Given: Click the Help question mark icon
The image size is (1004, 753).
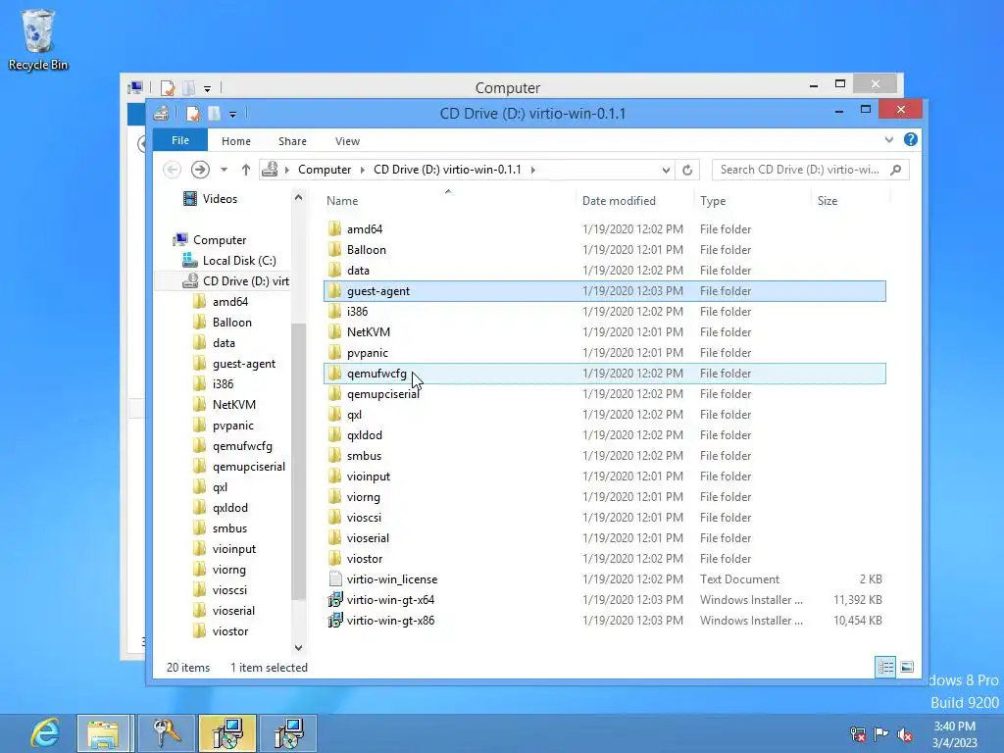Looking at the screenshot, I should coord(911,139).
